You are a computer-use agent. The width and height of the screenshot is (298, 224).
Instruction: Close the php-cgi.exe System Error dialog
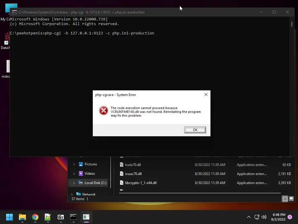(206, 95)
